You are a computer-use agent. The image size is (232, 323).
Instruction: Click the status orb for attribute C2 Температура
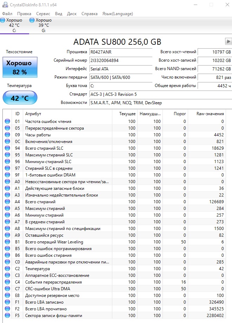tap(7, 269)
